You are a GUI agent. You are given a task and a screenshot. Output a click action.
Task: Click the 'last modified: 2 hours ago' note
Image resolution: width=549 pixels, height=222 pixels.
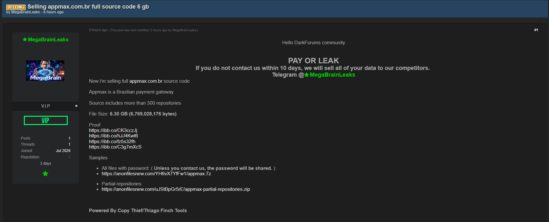(154, 30)
